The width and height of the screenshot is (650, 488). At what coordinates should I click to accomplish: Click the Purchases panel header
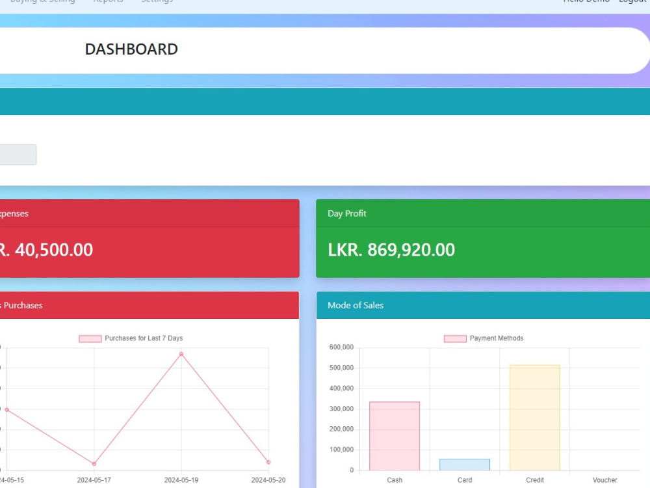point(149,305)
